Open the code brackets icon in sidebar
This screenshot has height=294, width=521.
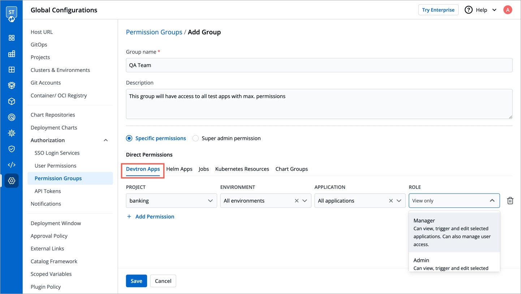coord(12,165)
